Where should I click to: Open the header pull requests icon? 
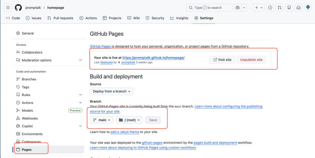pyautogui.click(x=280, y=8)
